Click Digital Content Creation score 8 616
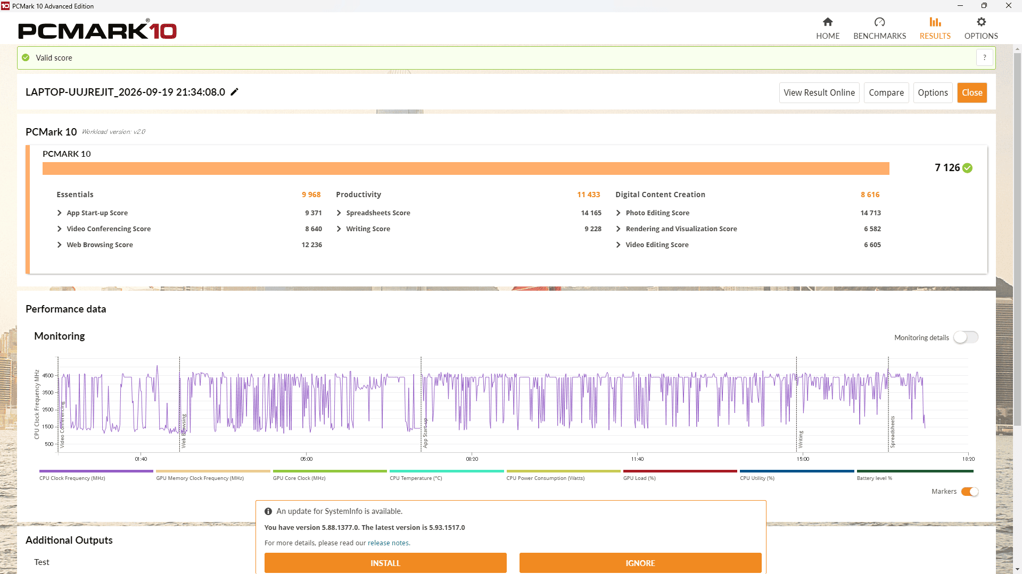Image resolution: width=1022 pixels, height=574 pixels. (870, 195)
